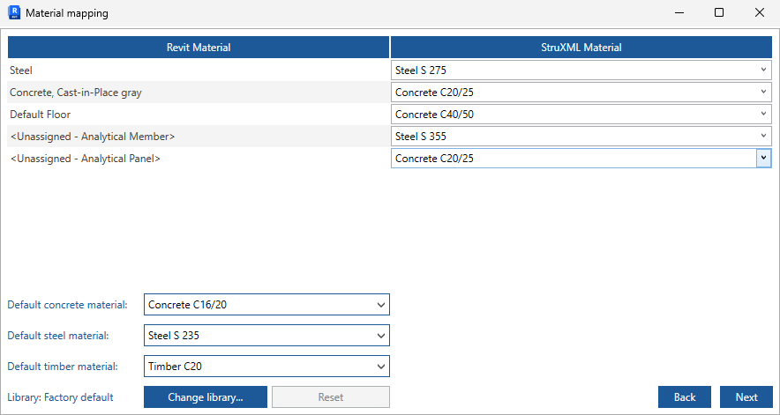This screenshot has height=415, width=780.
Task: Close the Material mapping window
Action: 759,13
